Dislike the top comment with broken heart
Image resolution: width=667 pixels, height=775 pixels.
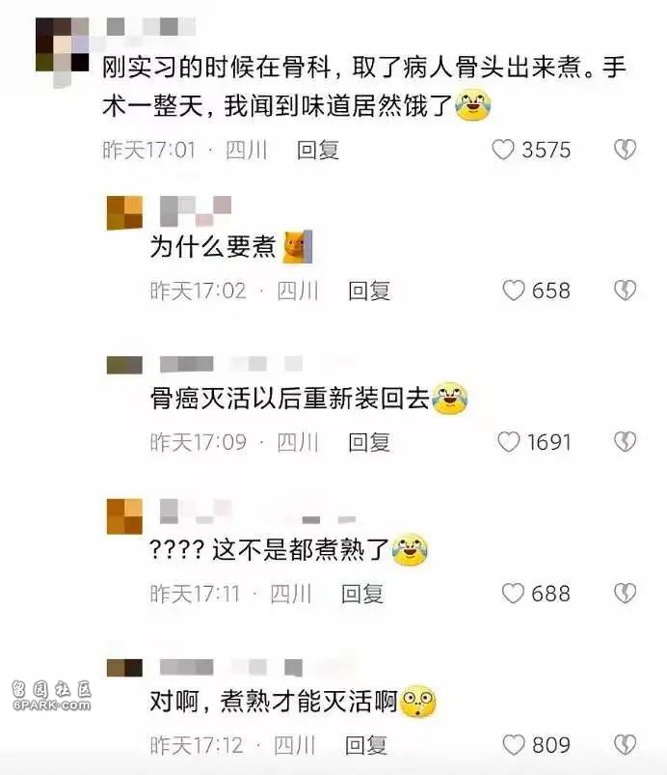pyautogui.click(x=625, y=150)
